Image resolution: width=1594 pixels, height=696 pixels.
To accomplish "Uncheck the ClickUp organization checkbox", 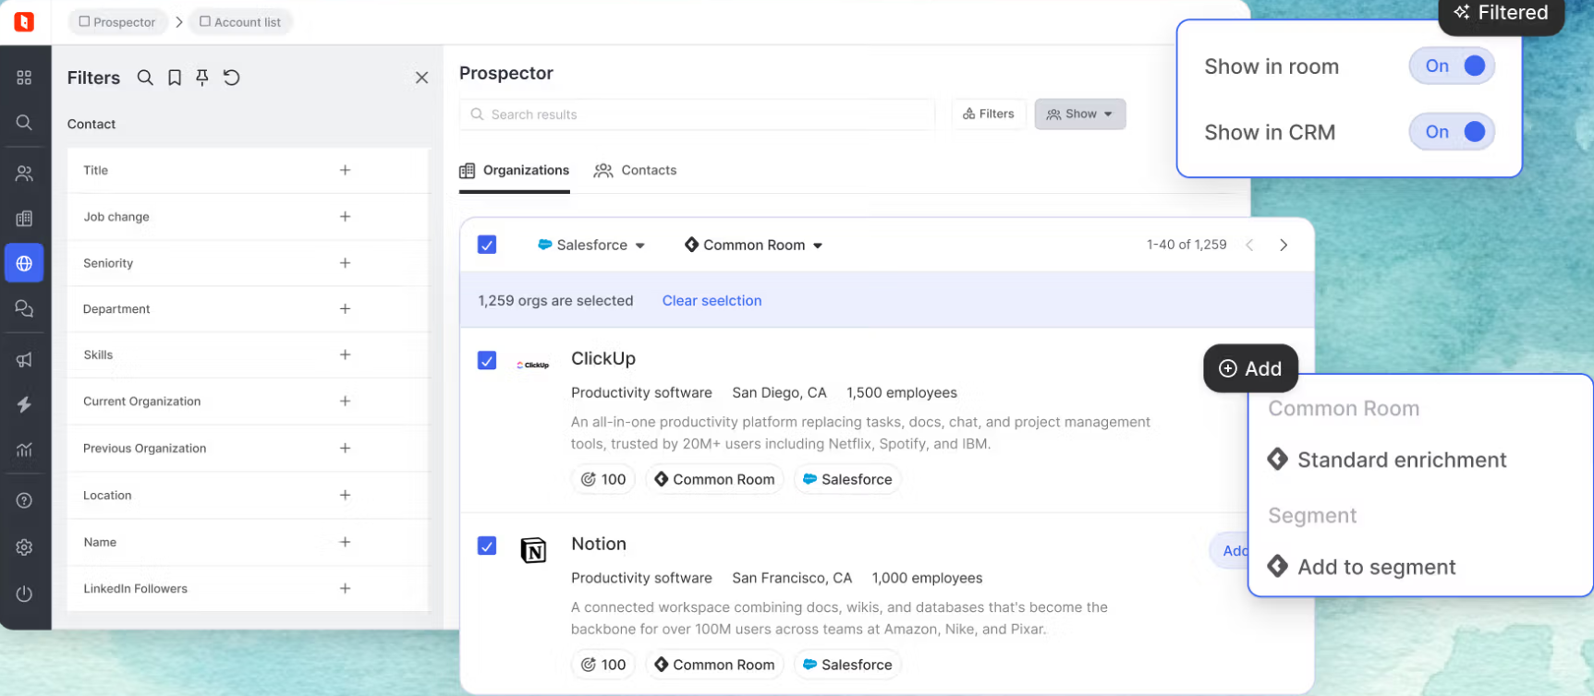I will click(487, 360).
